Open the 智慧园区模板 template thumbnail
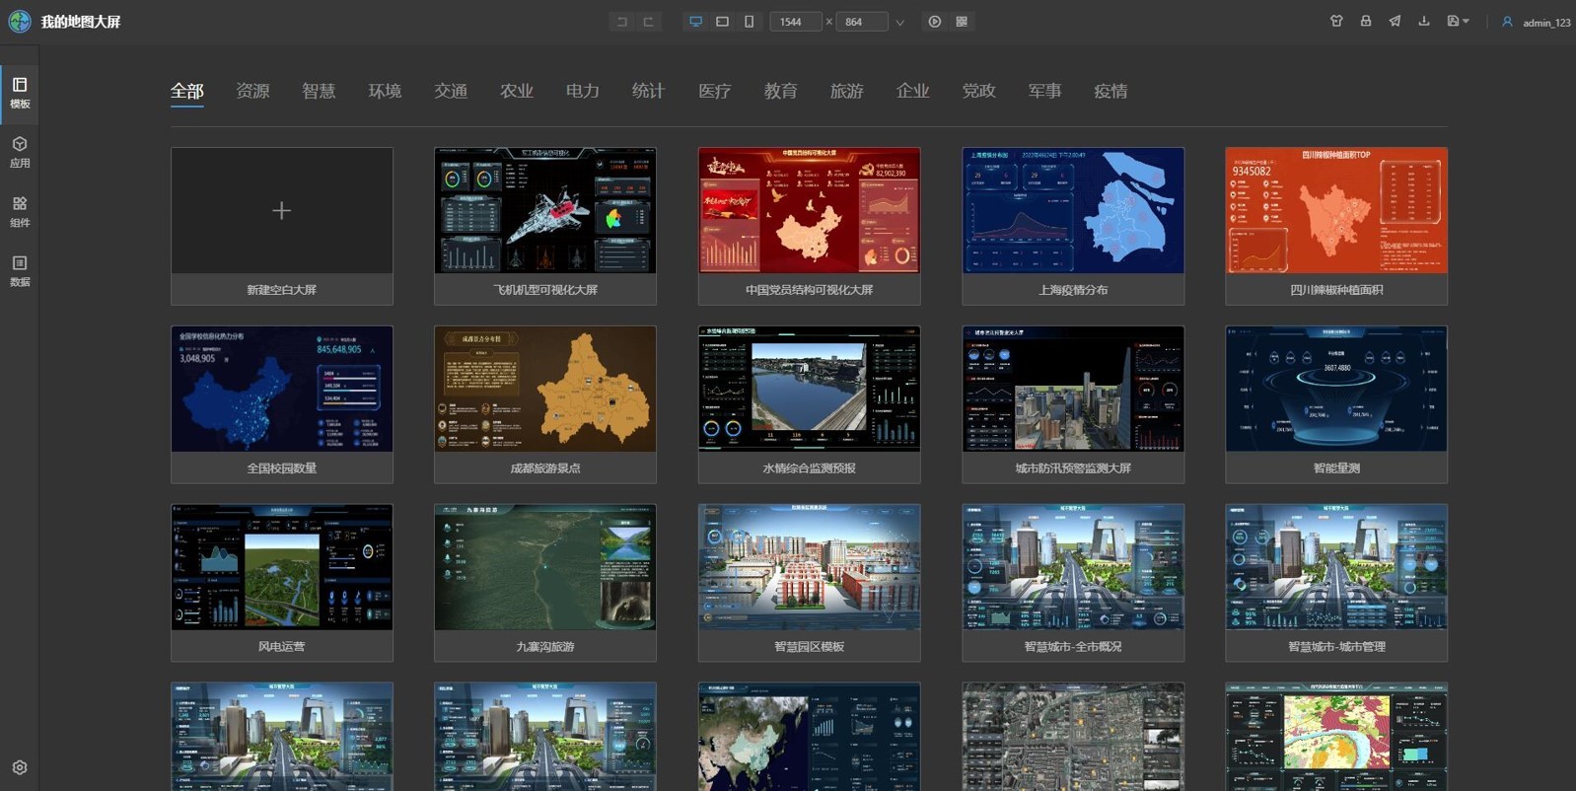The width and height of the screenshot is (1576, 791). (809, 567)
